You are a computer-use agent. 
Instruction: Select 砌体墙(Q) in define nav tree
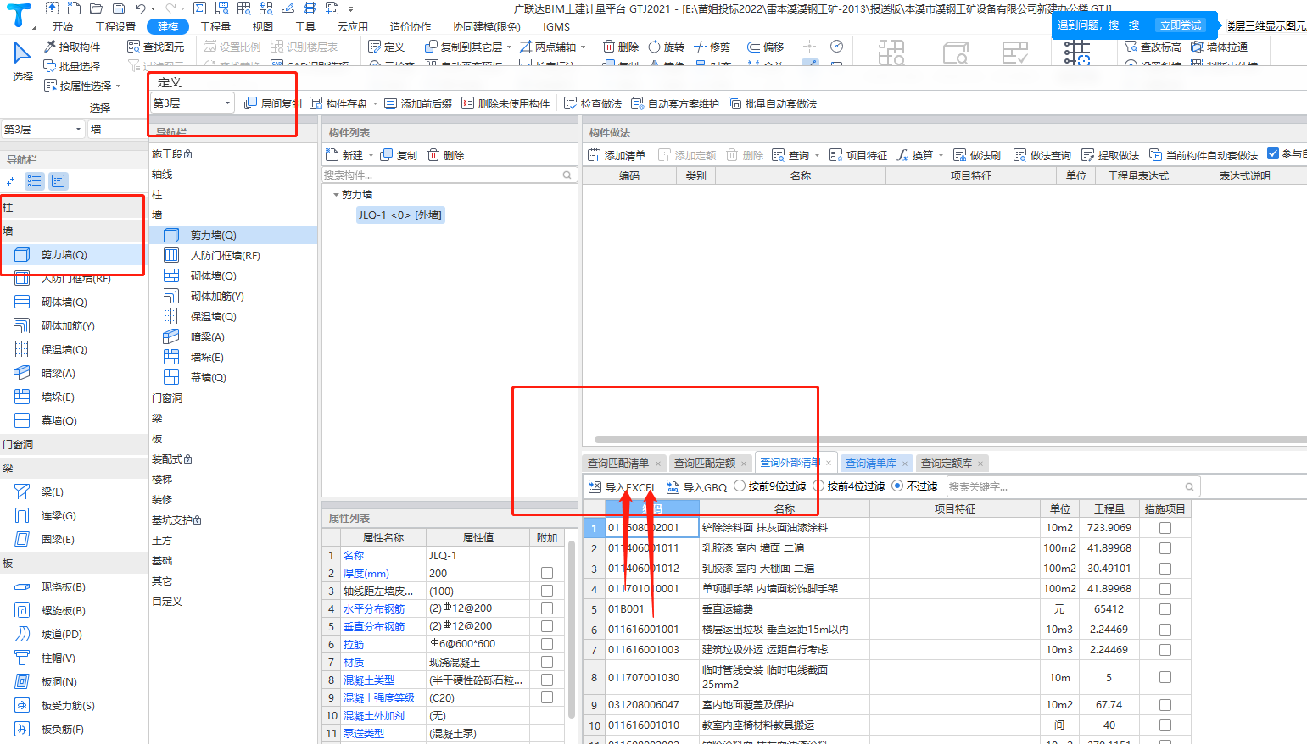pyautogui.click(x=214, y=276)
